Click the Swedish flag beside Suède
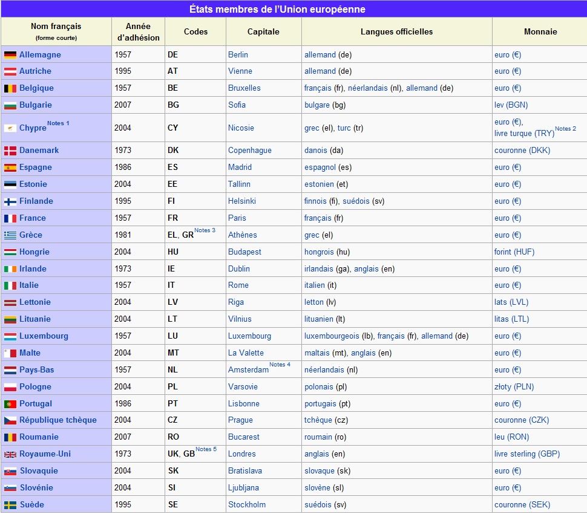This screenshot has height=514, width=587. click(x=10, y=505)
